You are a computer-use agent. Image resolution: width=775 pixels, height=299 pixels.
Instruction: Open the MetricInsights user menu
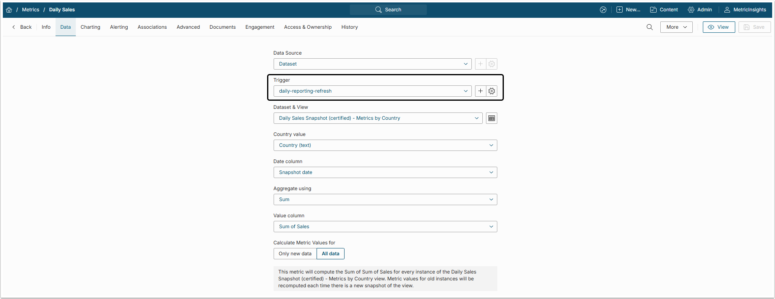coord(745,10)
